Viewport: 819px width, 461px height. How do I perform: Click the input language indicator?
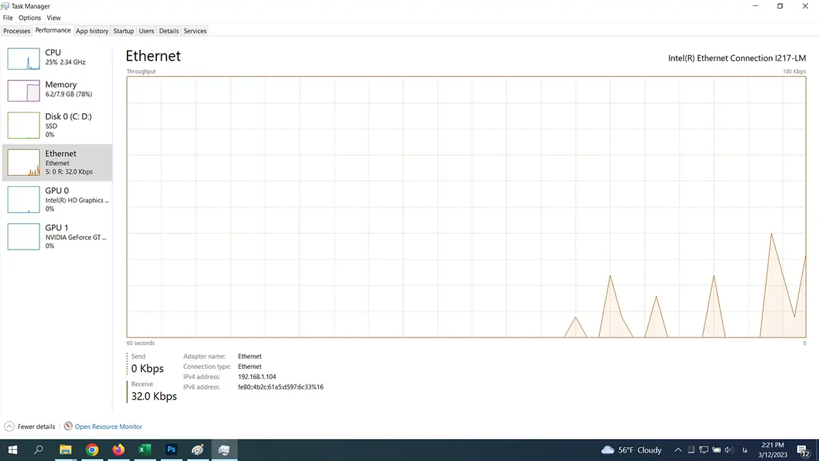[x=747, y=450]
